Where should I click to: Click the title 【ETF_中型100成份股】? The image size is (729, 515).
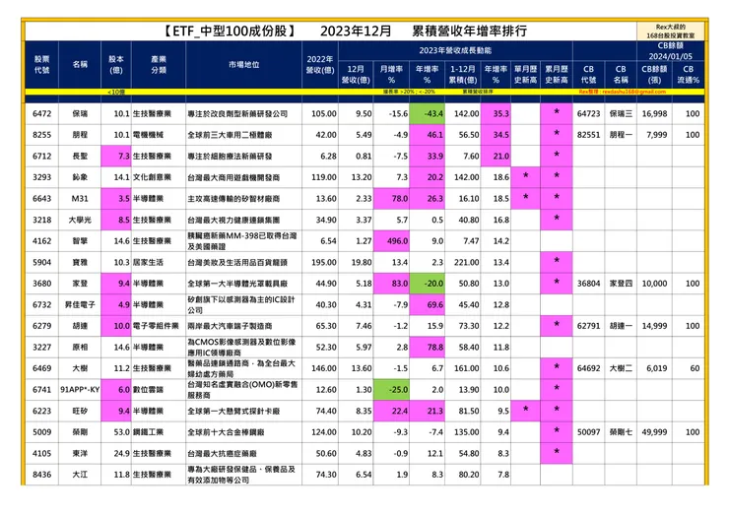[x=229, y=32]
